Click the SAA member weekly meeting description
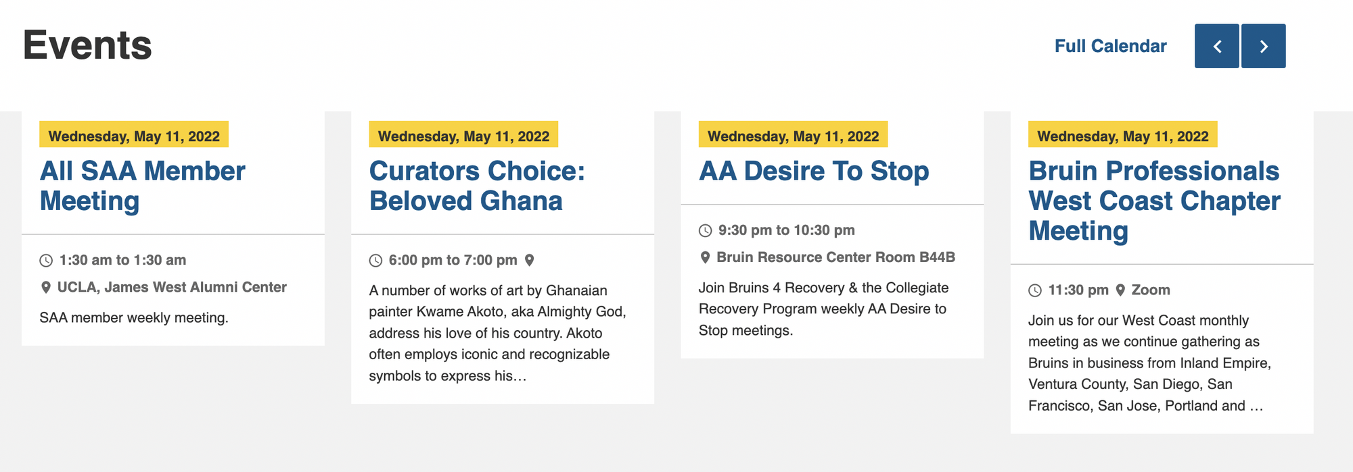Screen dimensions: 1353x472 134,317
